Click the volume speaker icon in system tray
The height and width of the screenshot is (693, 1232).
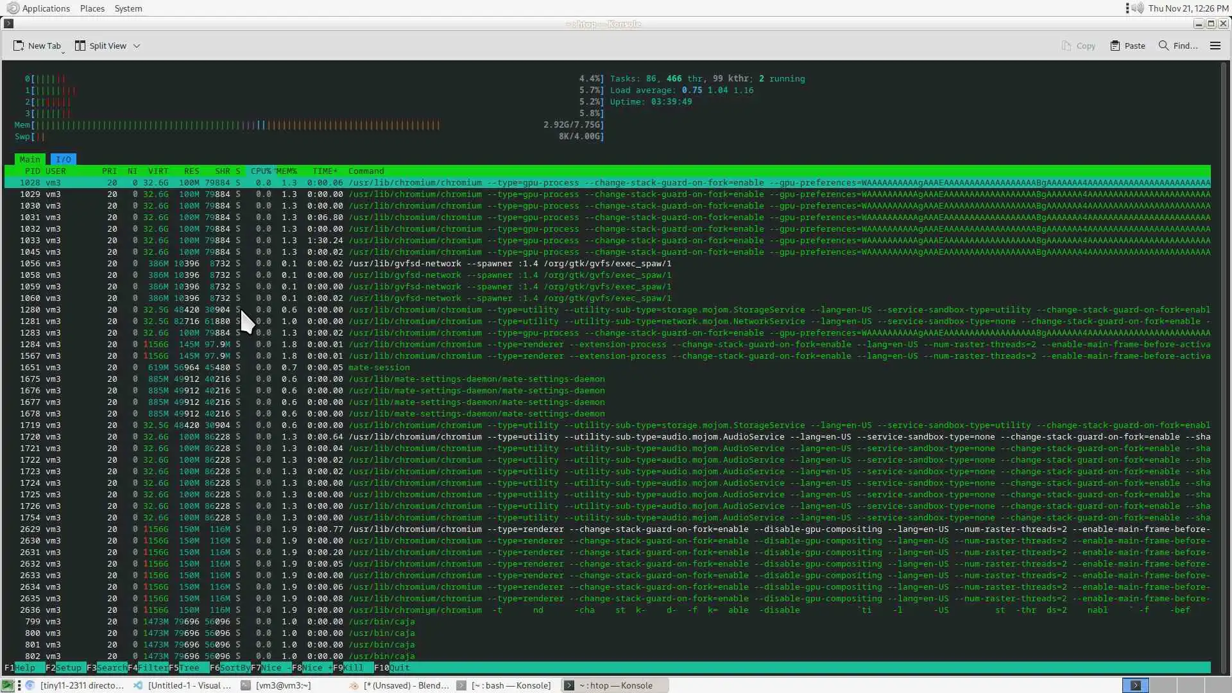[1137, 8]
